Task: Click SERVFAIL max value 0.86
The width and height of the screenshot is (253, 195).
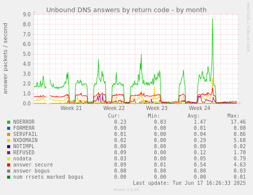Action: pos(240,134)
